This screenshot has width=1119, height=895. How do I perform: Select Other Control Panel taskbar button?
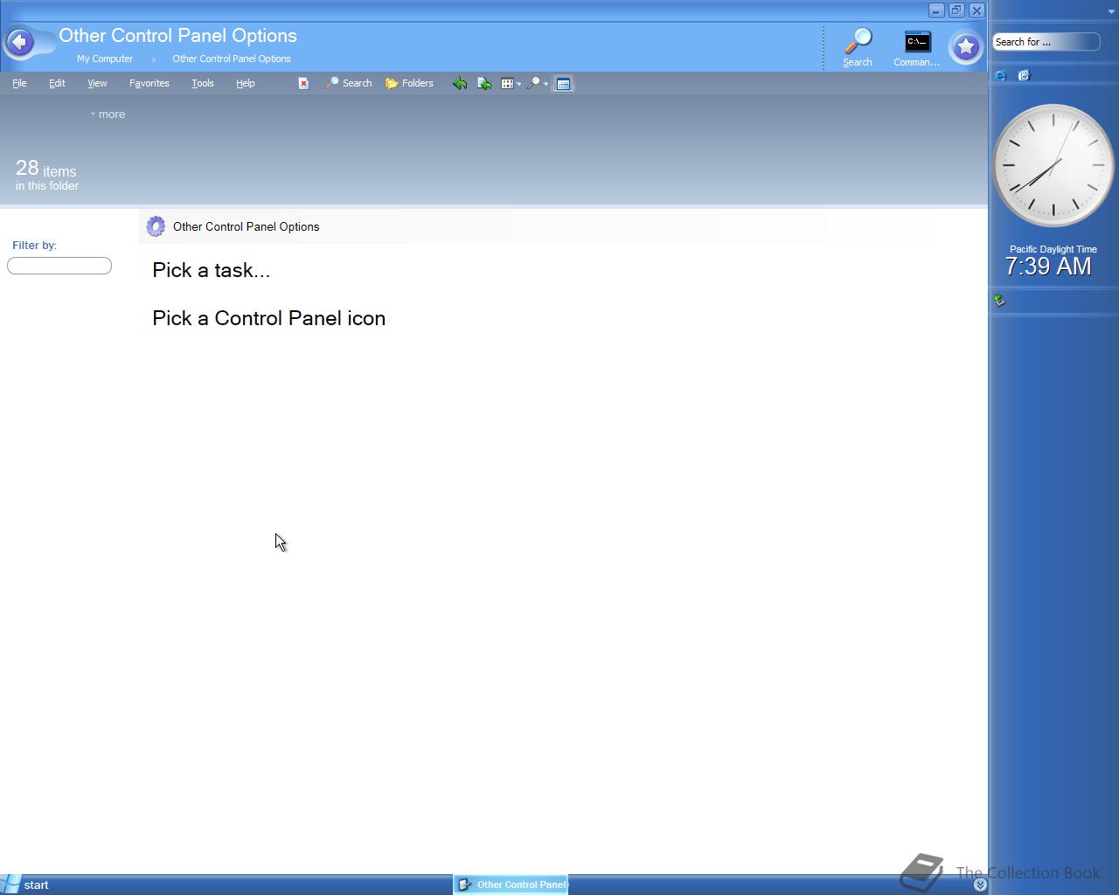coord(511,885)
